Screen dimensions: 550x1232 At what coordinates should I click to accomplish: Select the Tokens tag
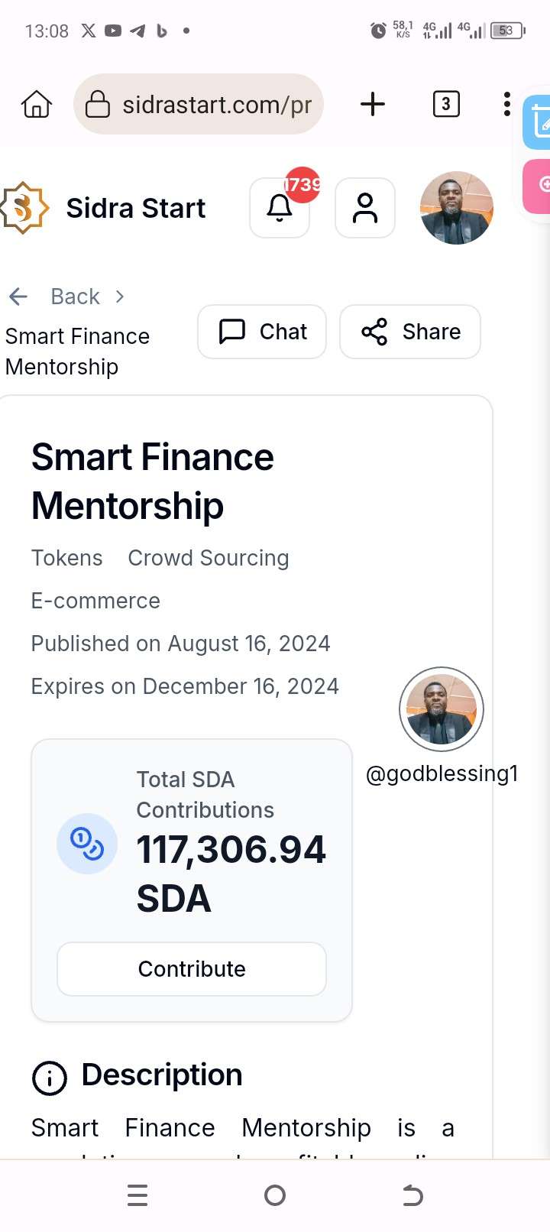(66, 558)
